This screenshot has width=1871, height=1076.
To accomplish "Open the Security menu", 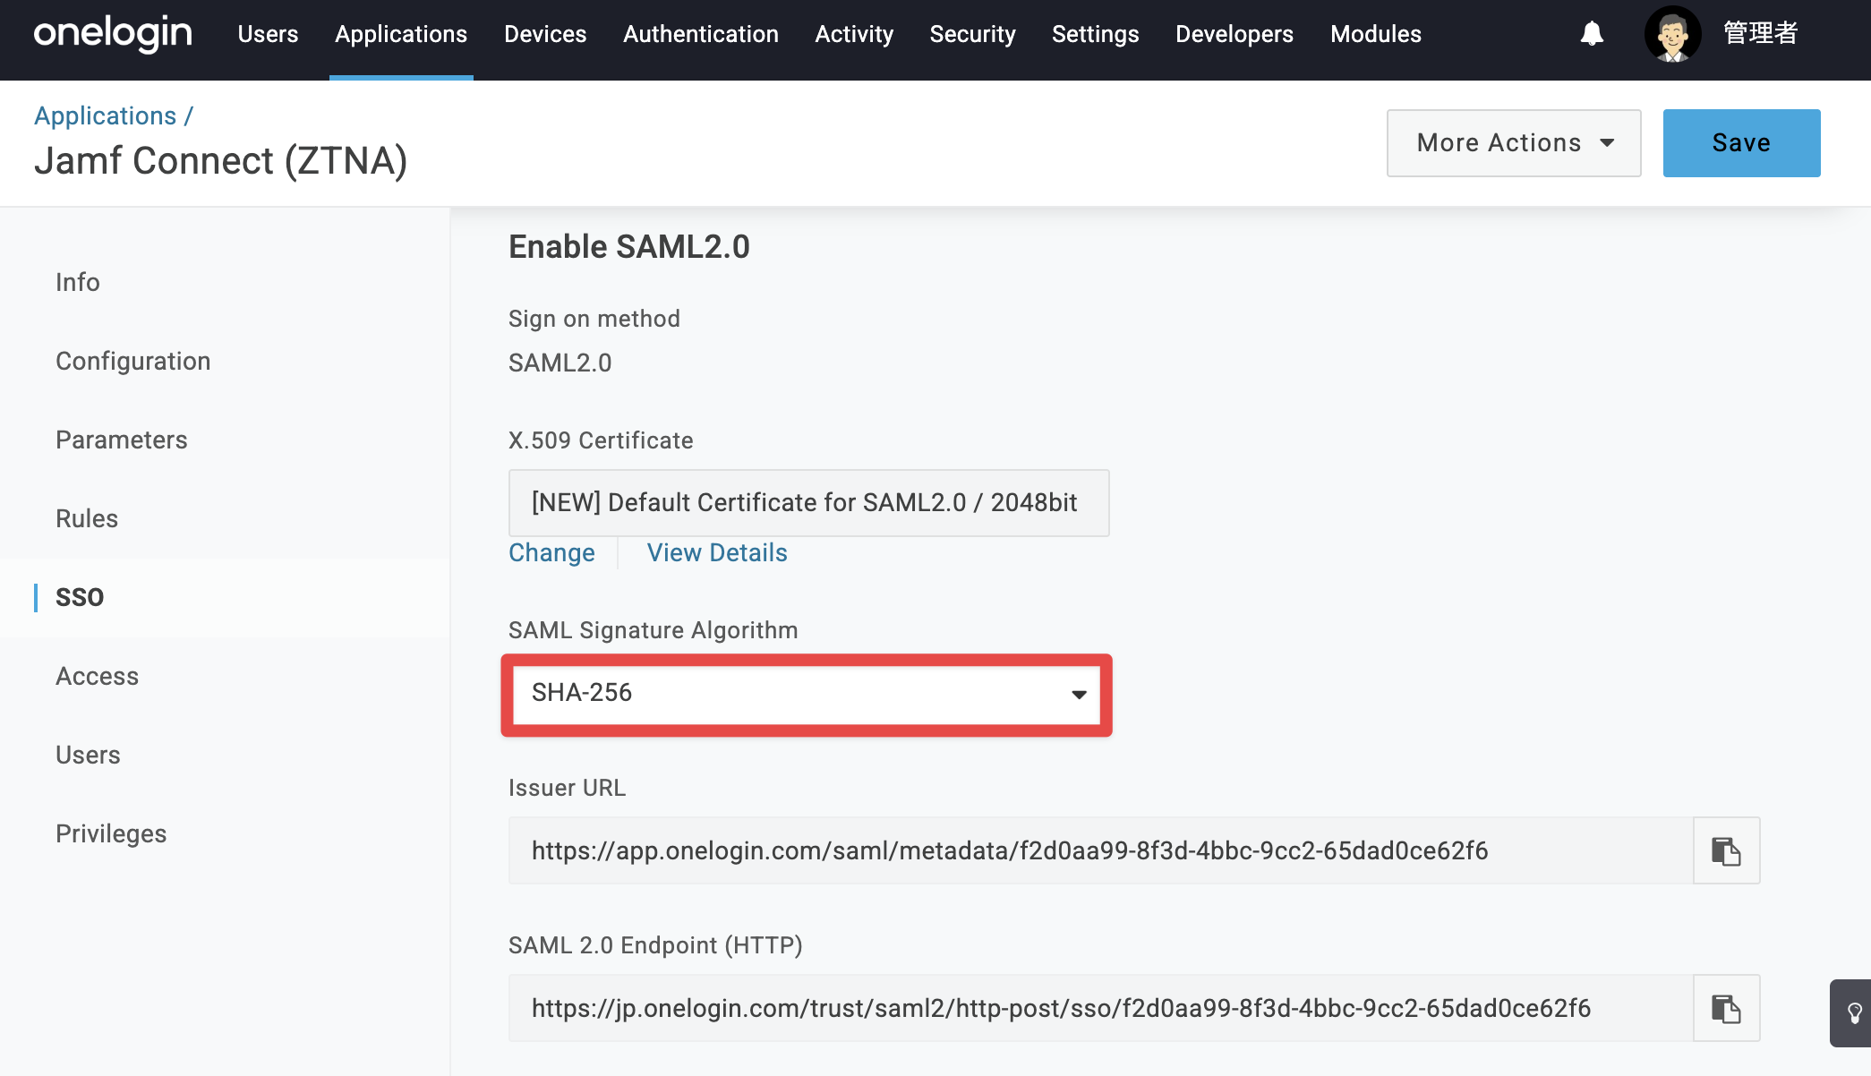I will pyautogui.click(x=972, y=34).
